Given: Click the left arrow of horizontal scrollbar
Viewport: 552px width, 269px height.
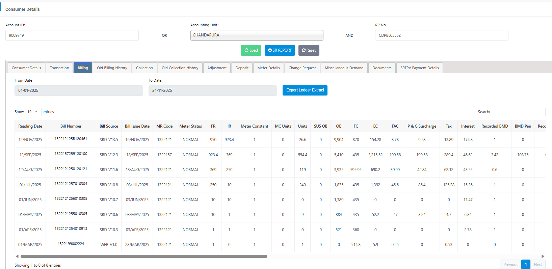Looking at the screenshot, I should click(x=17, y=256).
